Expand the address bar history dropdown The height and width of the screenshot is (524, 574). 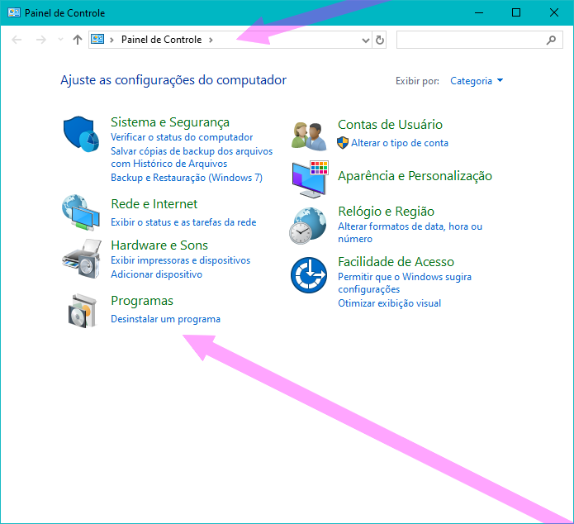pyautogui.click(x=365, y=40)
